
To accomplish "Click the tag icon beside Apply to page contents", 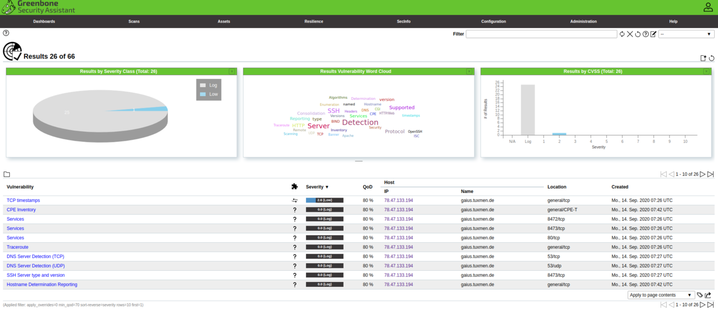I will [700, 295].
